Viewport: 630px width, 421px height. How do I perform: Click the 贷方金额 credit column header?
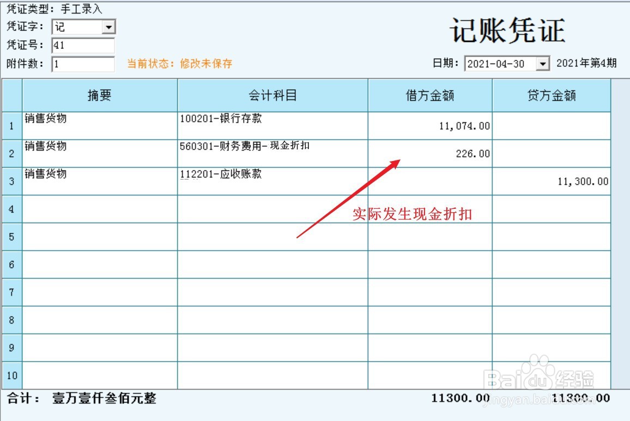pos(551,96)
